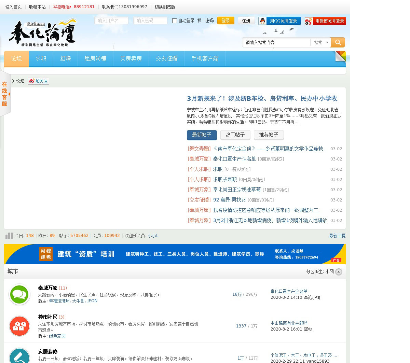
Task: Open the 手机客户端 navigation tab
Action: pyautogui.click(x=205, y=58)
